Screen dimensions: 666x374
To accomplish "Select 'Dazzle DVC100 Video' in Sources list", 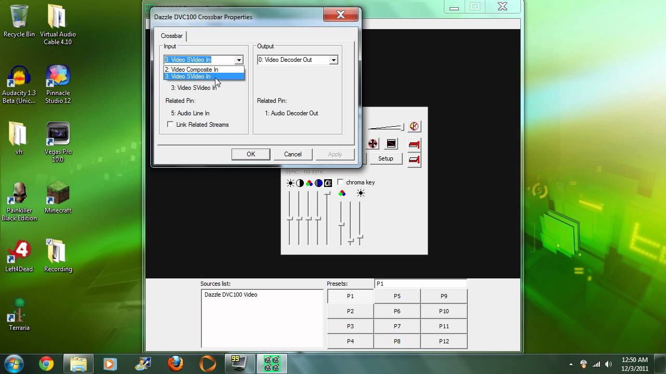I will pos(230,295).
